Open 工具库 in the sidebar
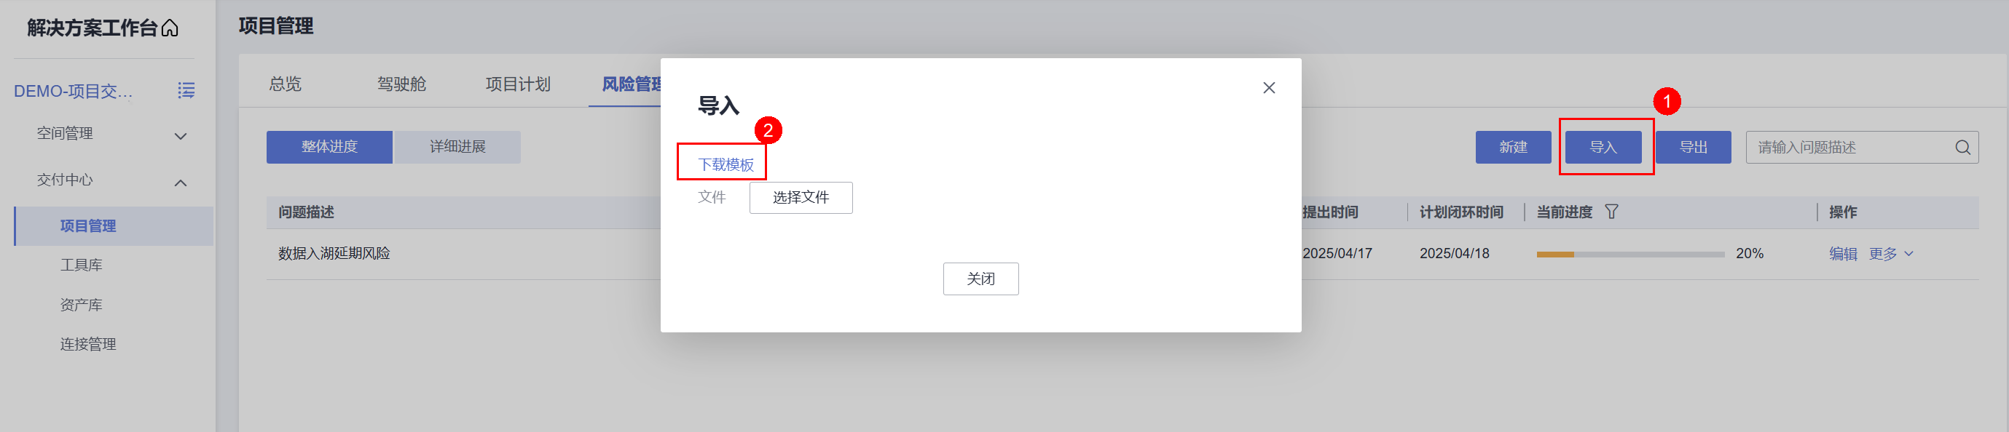2009x432 pixels. 81,265
